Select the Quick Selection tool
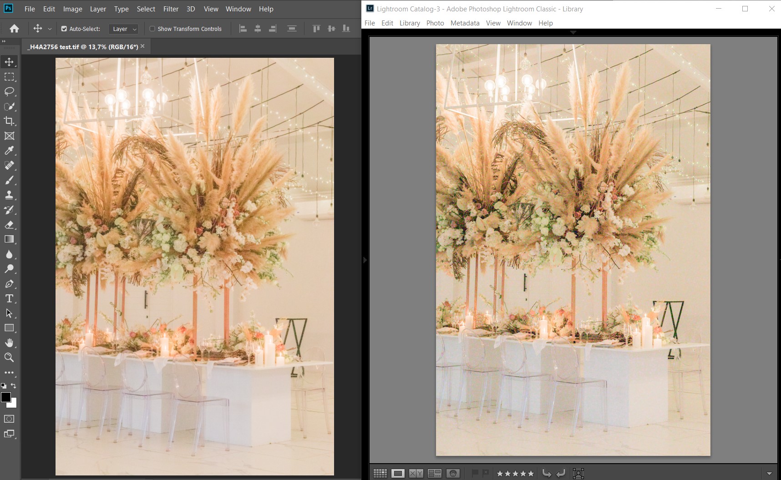 (x=9, y=106)
